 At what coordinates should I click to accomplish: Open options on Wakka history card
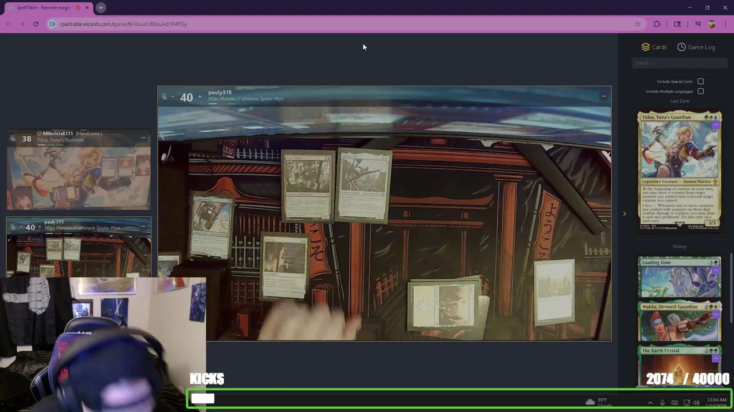coord(715,314)
